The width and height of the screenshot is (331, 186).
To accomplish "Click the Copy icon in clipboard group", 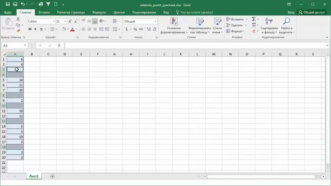I will tap(18, 25).
